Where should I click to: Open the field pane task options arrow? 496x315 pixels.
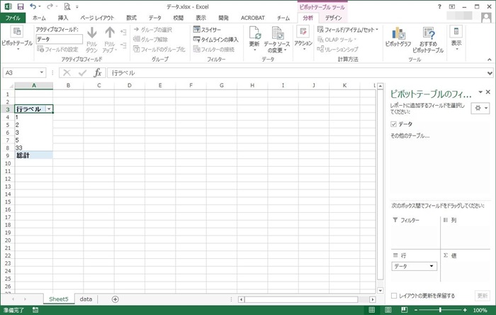click(x=480, y=92)
